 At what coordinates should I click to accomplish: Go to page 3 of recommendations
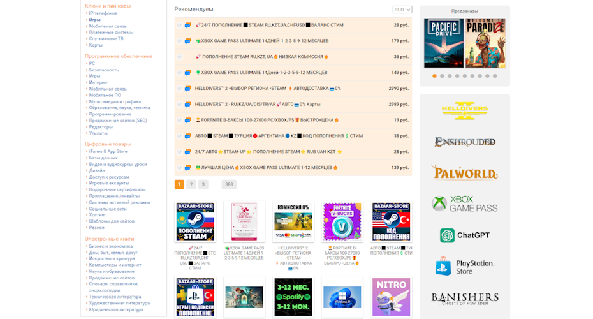(x=203, y=184)
